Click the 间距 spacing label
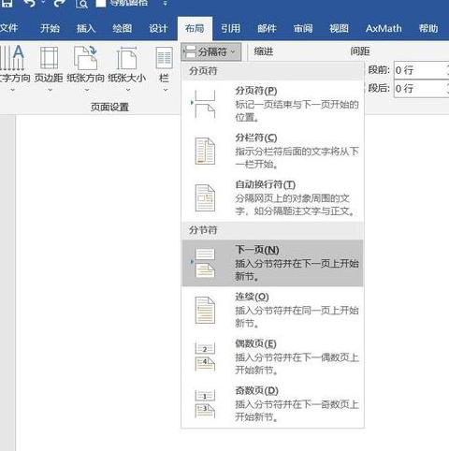The height and width of the screenshot is (451, 449). 360,51
